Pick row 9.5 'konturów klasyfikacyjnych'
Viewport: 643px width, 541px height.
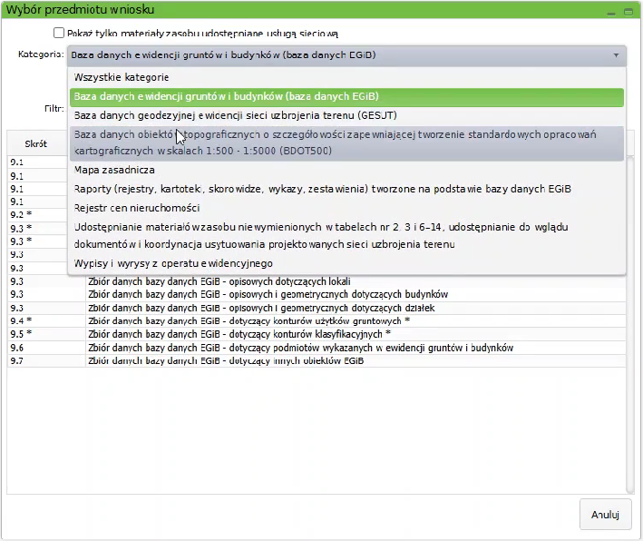point(239,334)
